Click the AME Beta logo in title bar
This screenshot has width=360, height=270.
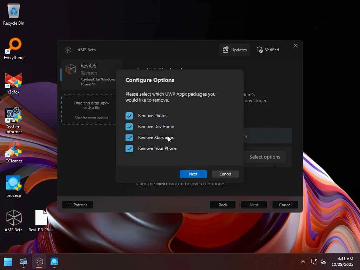68,50
